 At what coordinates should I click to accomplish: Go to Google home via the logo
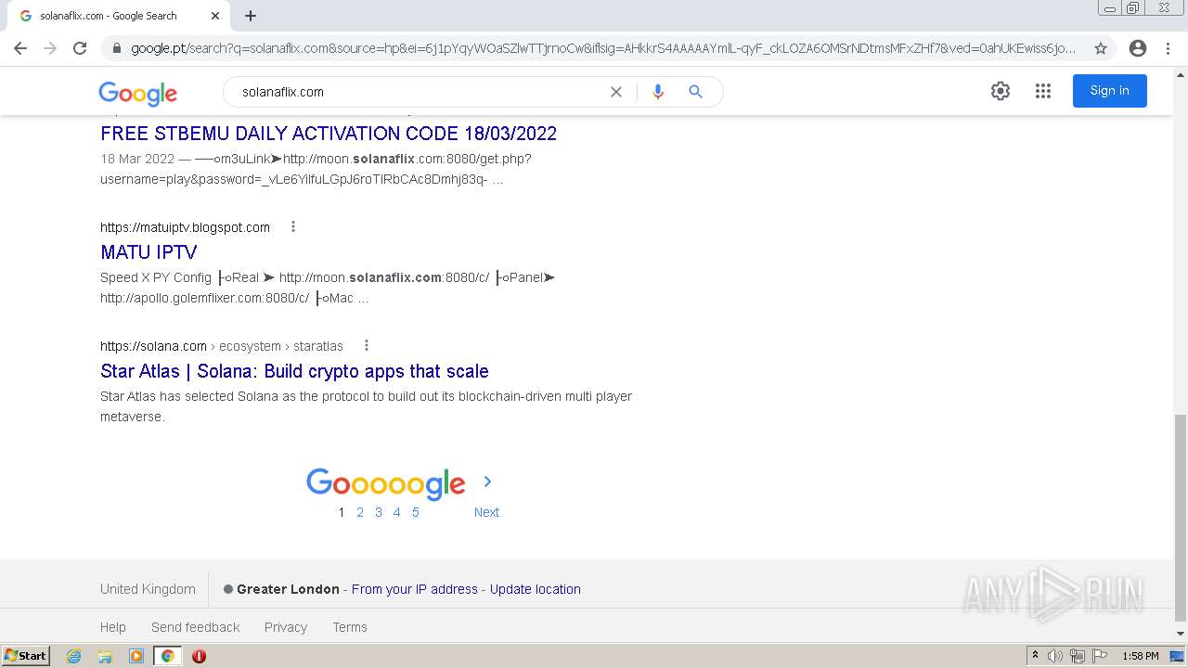pos(137,93)
